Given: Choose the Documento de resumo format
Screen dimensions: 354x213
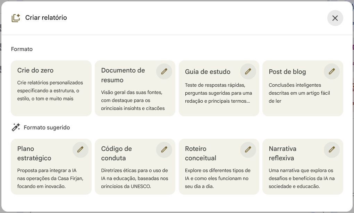Looking at the screenshot, I should pos(123,75).
